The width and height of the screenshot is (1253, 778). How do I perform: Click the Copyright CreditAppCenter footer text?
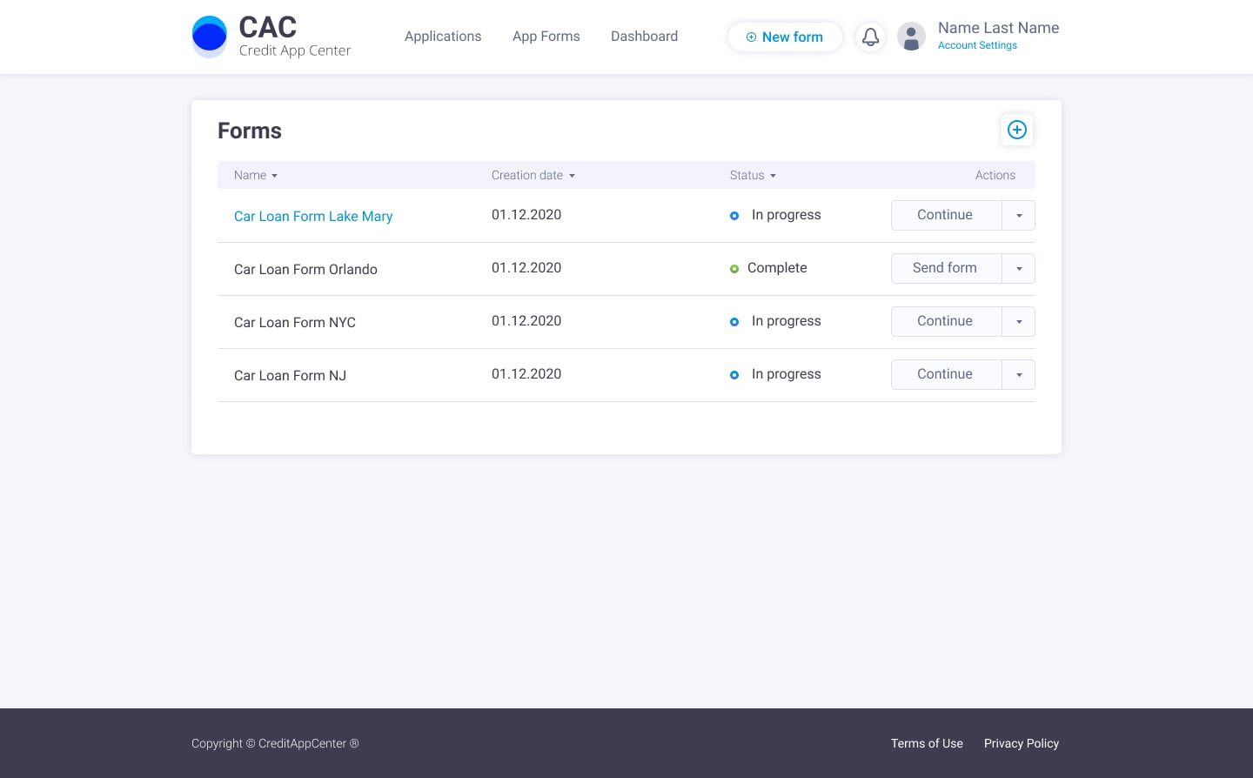coord(275,743)
